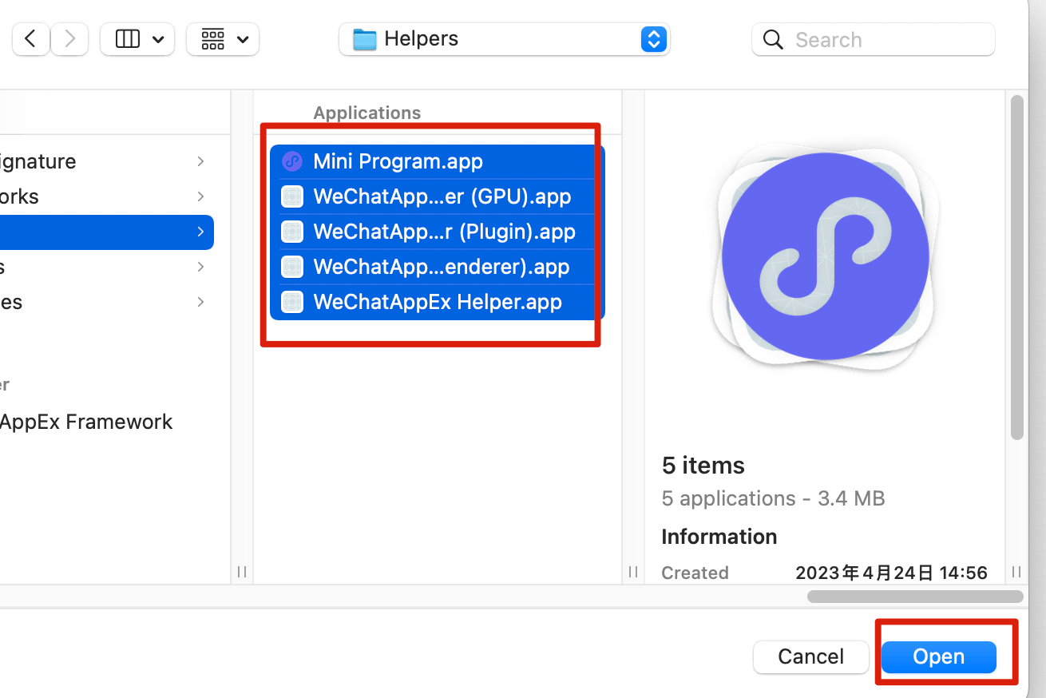This screenshot has height=698, width=1046.
Task: Click the icon beside the (Plugin).app helper
Action: point(292,232)
